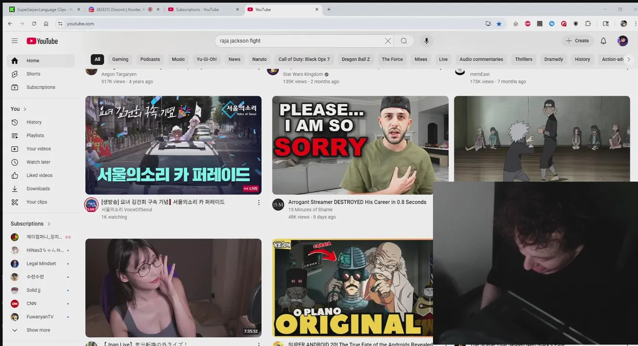
Task: Select the Podcasts filter chip
Action: (x=150, y=59)
